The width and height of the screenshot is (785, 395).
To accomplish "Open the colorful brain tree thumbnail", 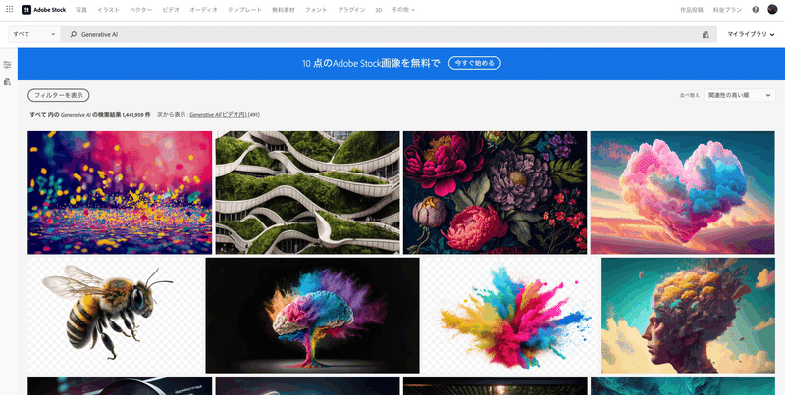I will [x=312, y=316].
